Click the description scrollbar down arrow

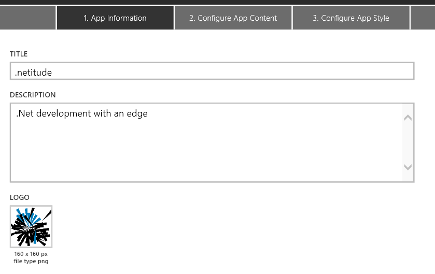pos(408,167)
